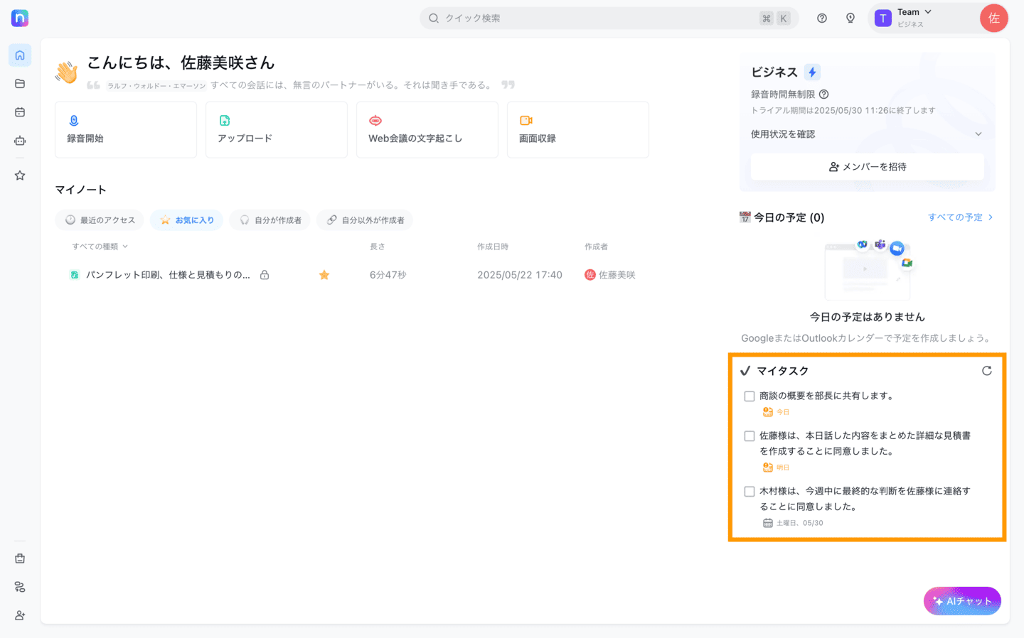Click メンバーを招待 button
Screen dimensions: 1024x638
point(868,167)
